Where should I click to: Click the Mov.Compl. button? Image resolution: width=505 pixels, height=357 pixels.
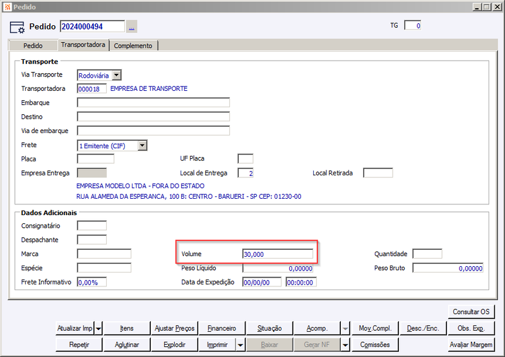tap(375, 329)
